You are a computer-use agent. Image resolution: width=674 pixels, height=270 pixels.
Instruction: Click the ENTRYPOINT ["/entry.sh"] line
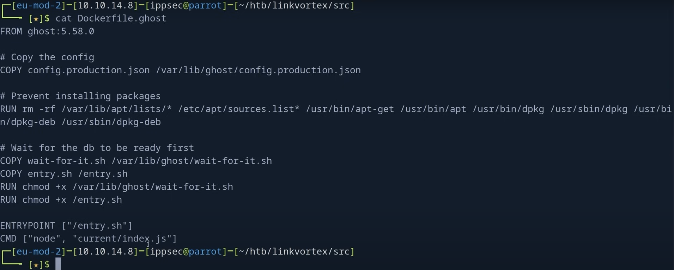66,226
